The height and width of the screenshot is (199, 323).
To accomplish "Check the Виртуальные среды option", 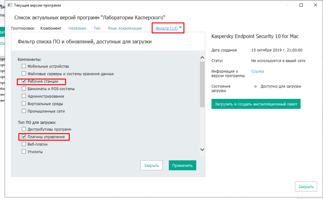I will click(x=24, y=104).
